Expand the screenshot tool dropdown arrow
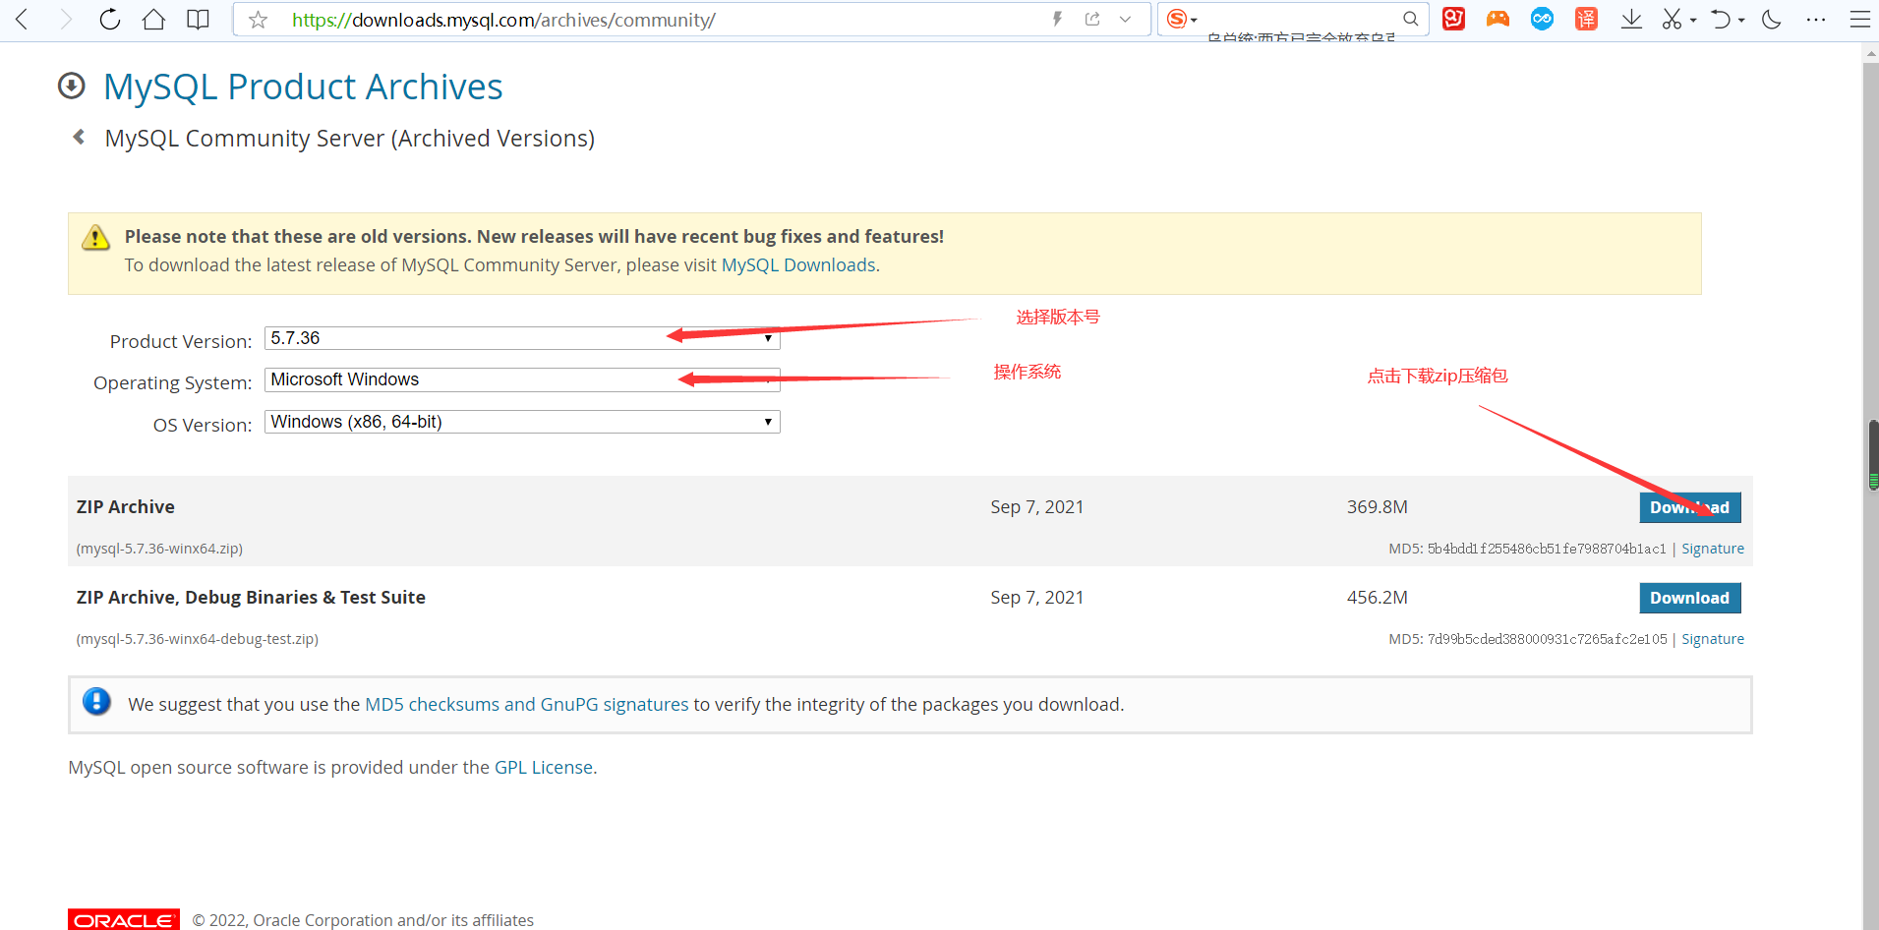 pyautogui.click(x=1693, y=20)
